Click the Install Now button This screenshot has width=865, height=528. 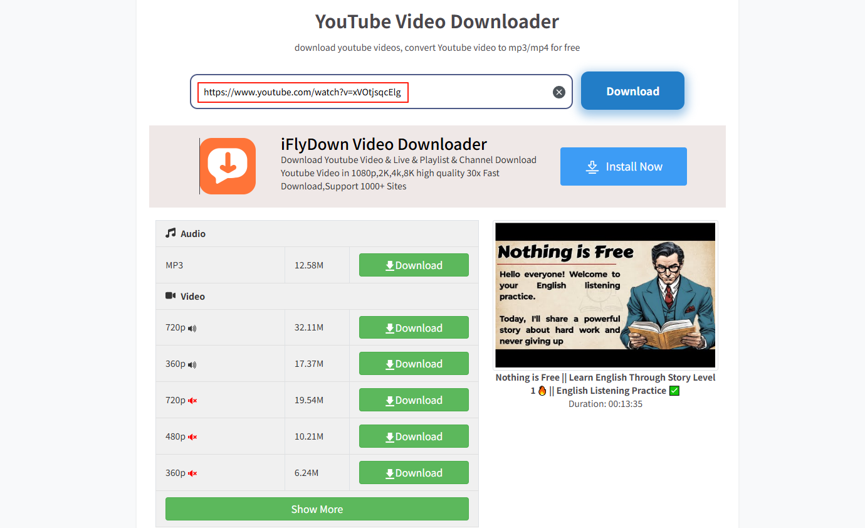point(624,166)
